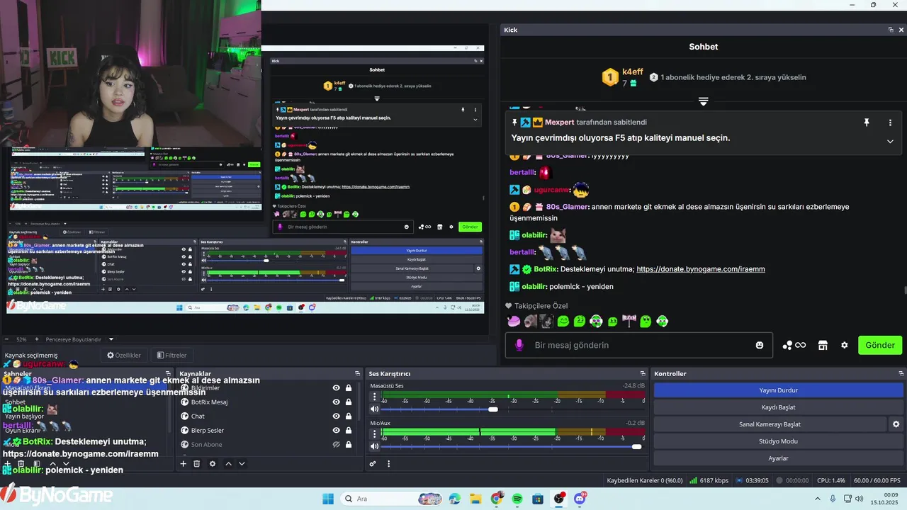Open File Explorer from the taskbar
907x510 pixels.
475,499
